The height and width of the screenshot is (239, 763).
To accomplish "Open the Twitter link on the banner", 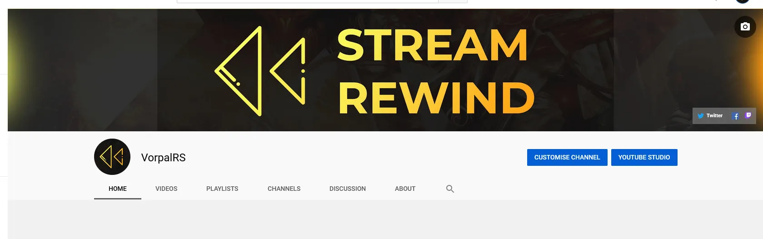I will tap(710, 116).
